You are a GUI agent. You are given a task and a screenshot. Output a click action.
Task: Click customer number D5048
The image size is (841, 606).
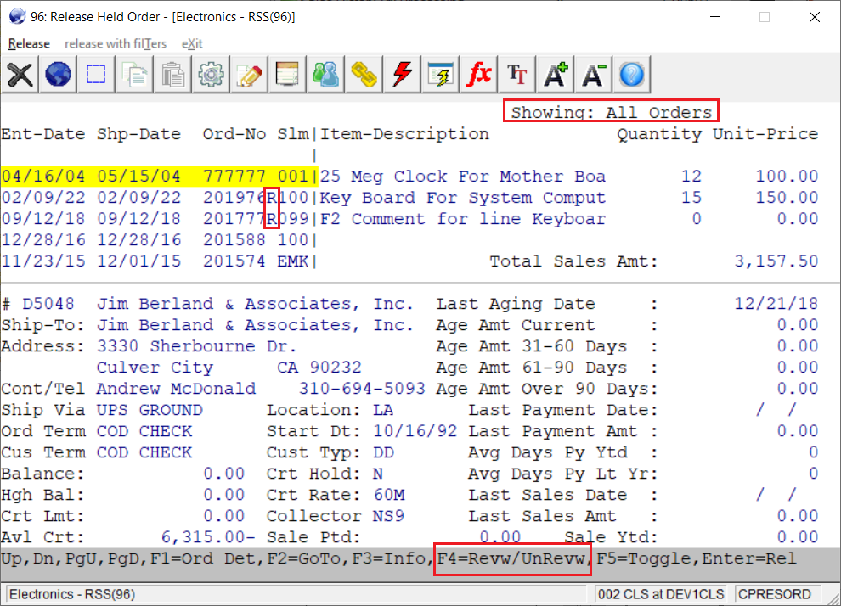point(48,304)
